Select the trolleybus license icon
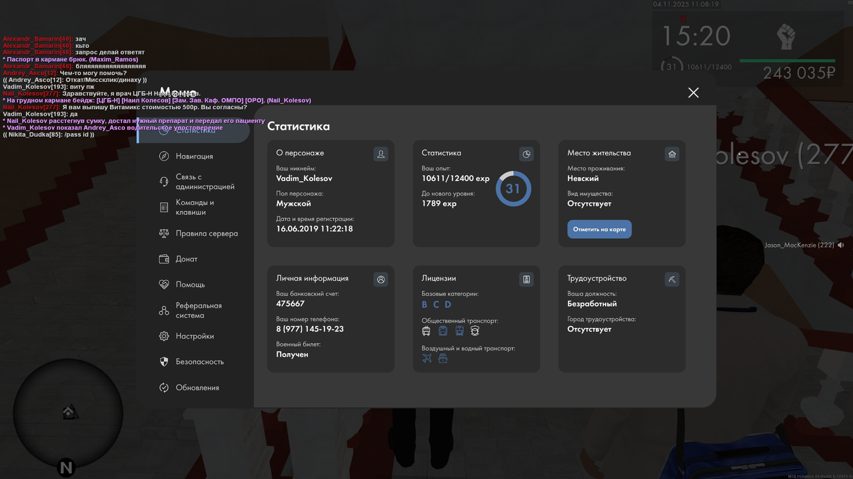853x479 pixels. (426, 331)
